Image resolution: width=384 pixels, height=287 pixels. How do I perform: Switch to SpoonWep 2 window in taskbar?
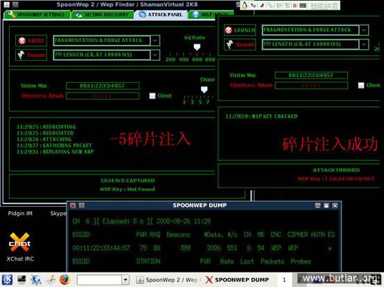point(168,280)
